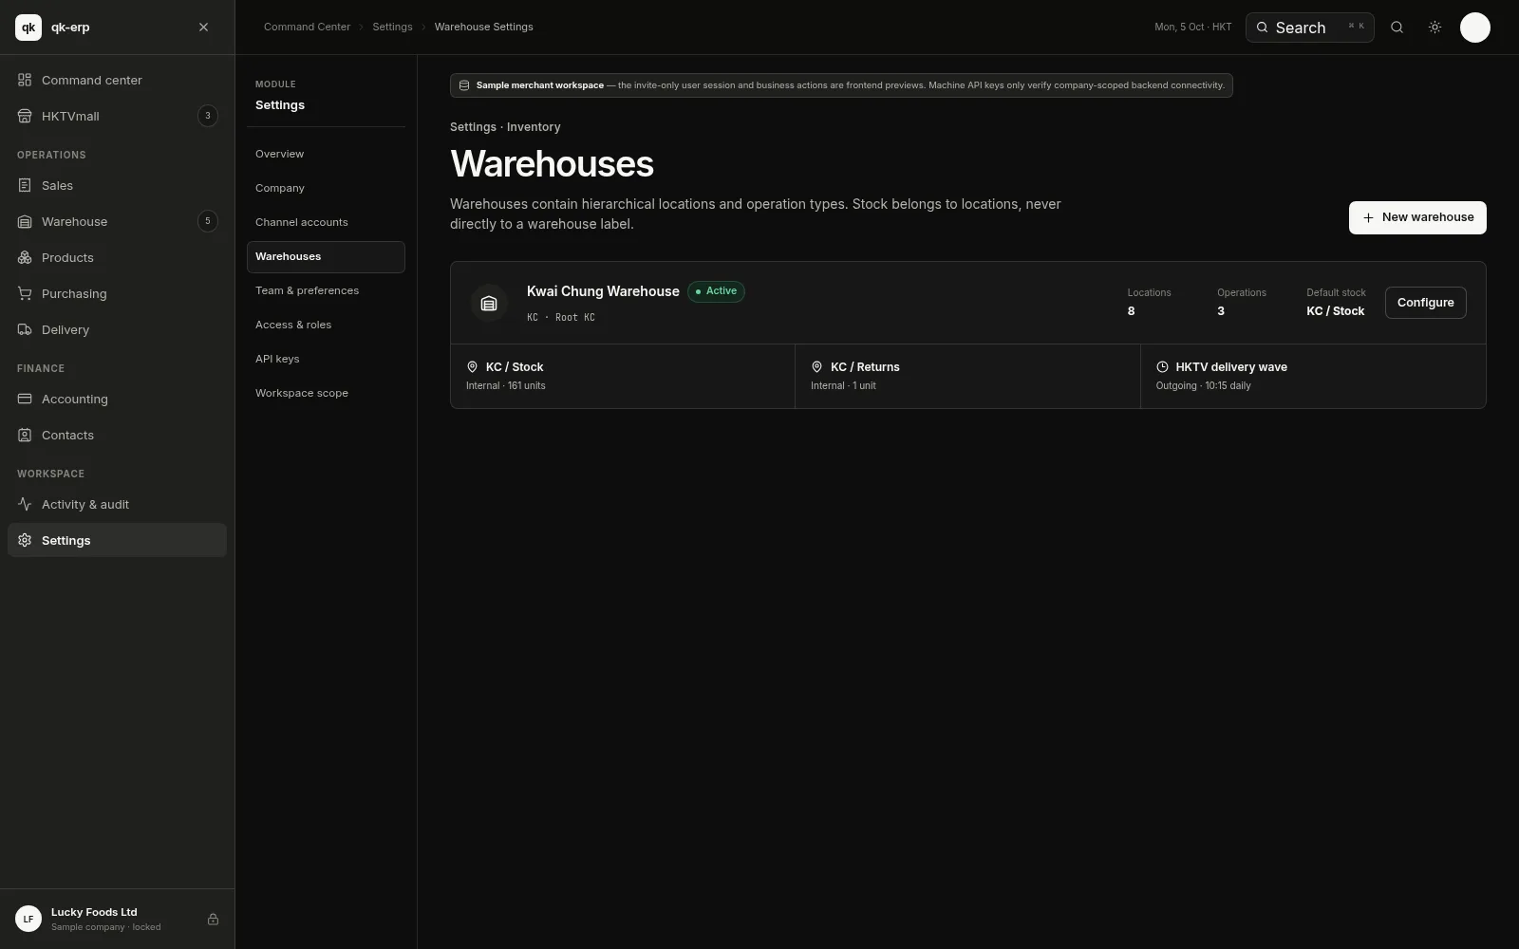1519x949 pixels.
Task: Toggle the light/dark theme sun icon
Action: 1435,28
